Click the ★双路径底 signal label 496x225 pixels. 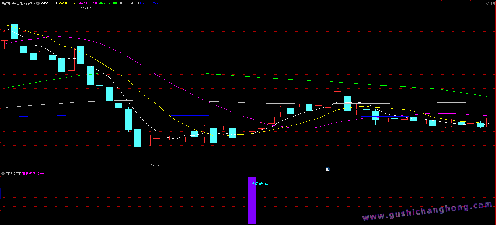click(260, 183)
